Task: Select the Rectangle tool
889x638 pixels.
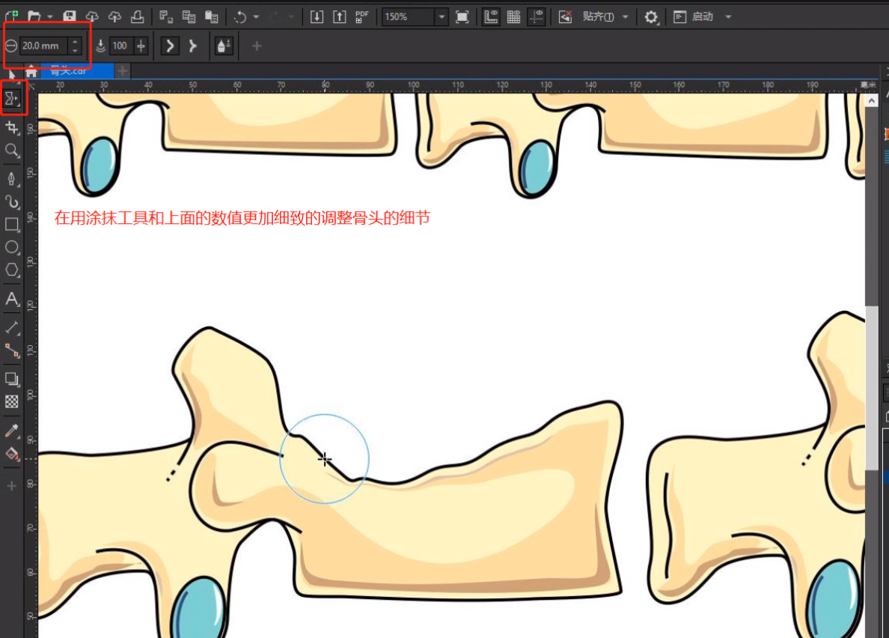Action: click(12, 224)
